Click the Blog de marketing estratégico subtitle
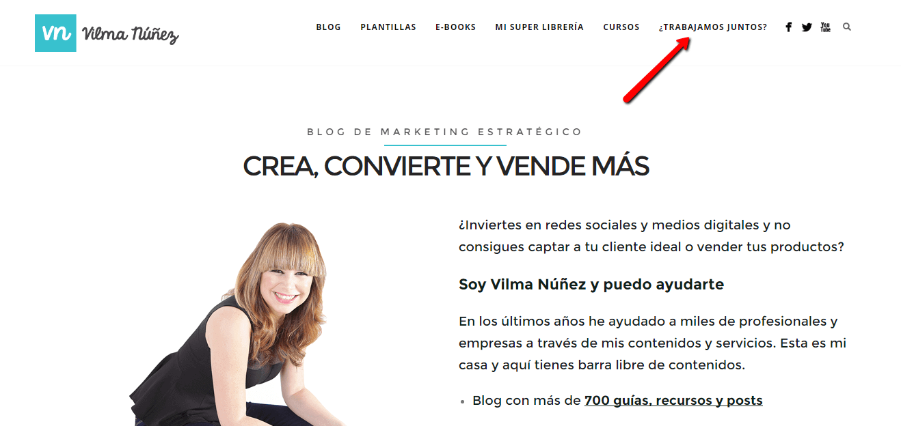The image size is (901, 426). pos(445,132)
